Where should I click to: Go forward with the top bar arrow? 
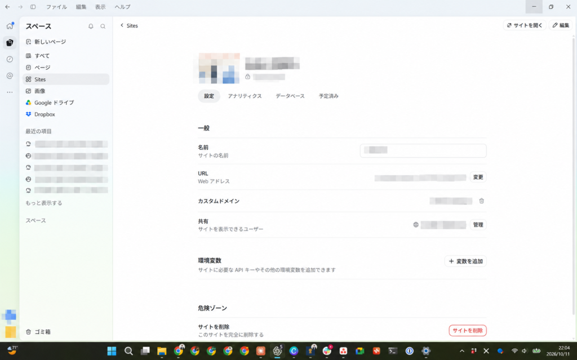(x=20, y=7)
